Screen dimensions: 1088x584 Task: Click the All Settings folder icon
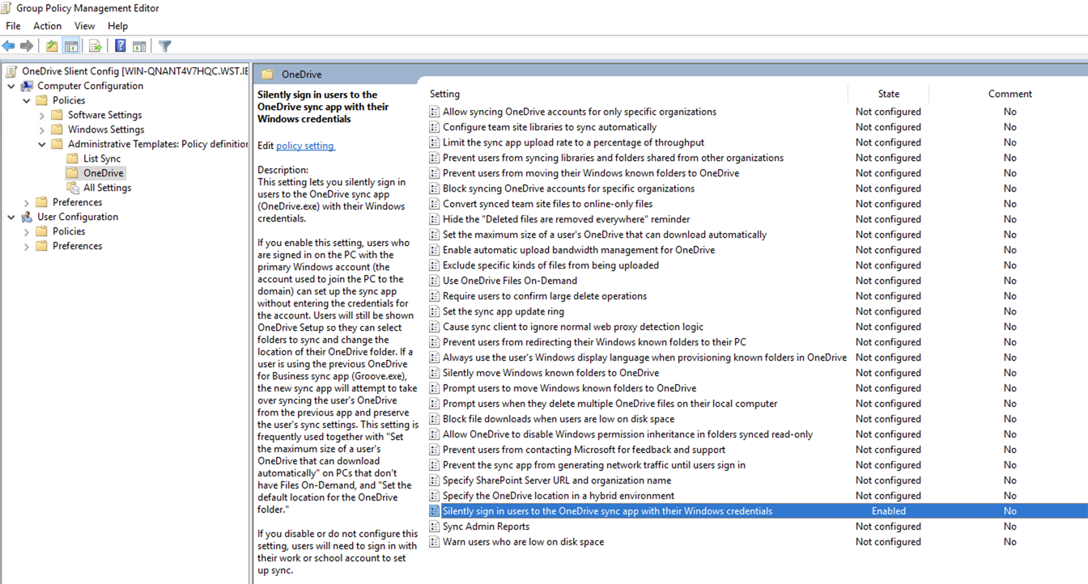(x=72, y=188)
